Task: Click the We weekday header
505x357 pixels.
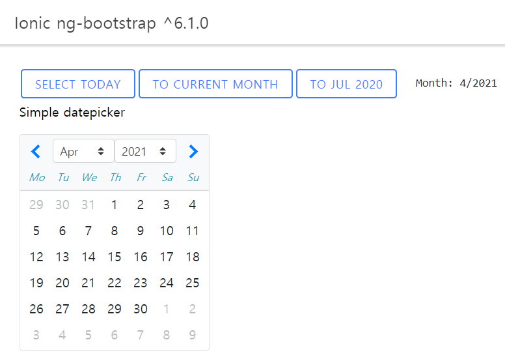Action: pos(89,177)
